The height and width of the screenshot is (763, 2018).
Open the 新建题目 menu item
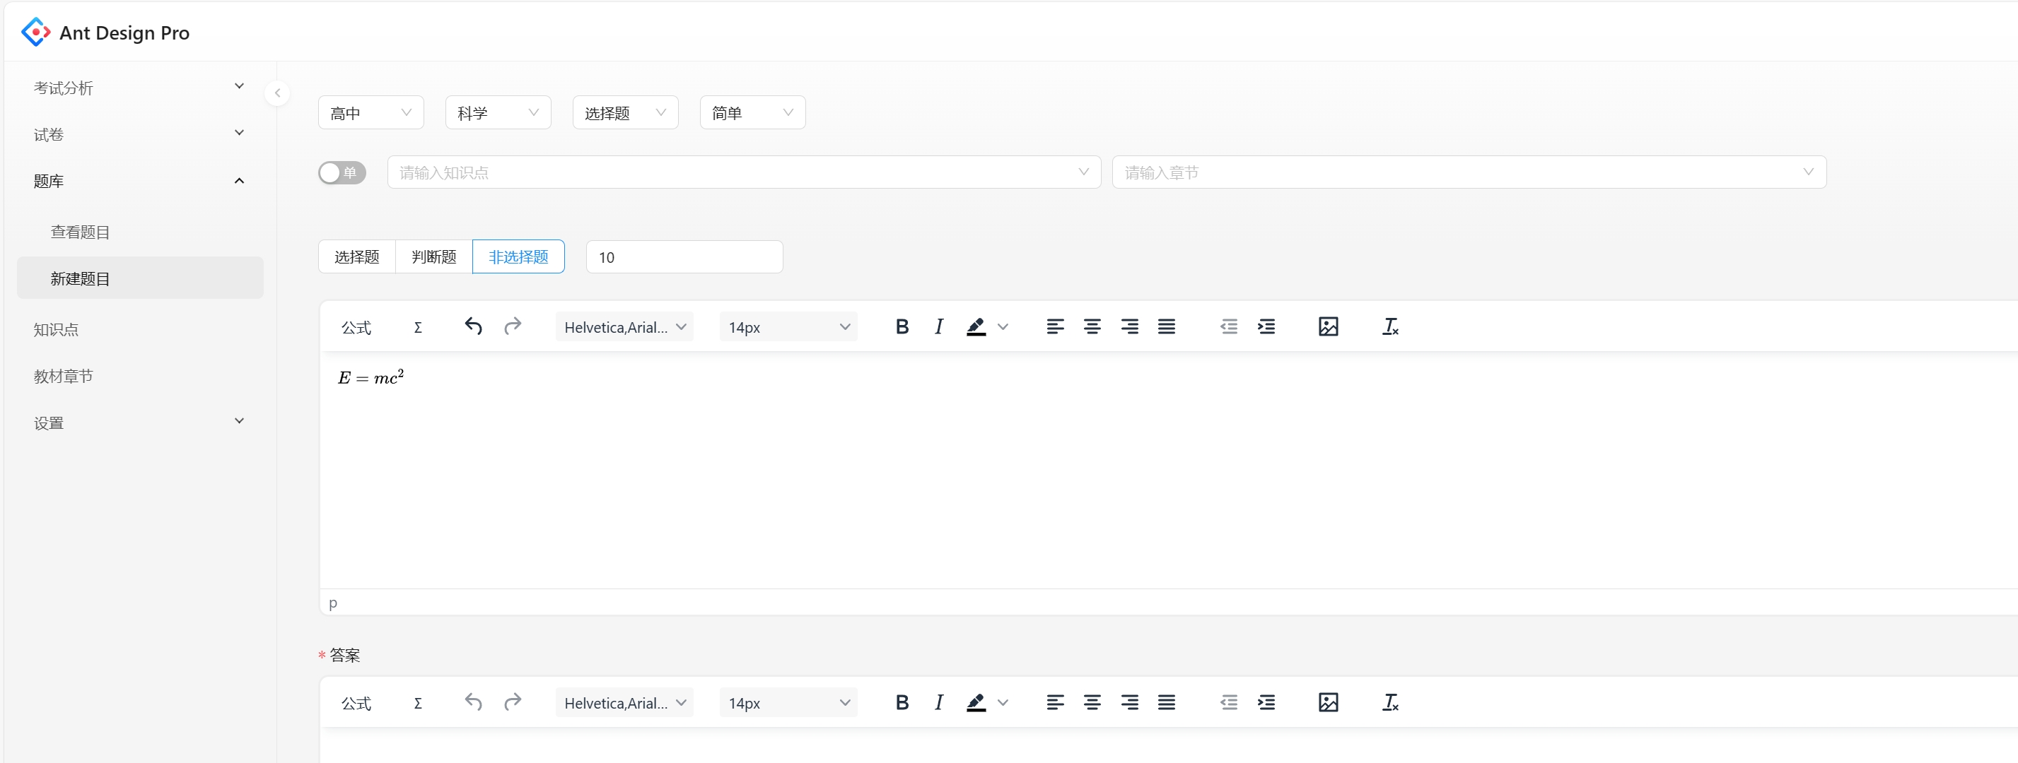click(x=140, y=278)
